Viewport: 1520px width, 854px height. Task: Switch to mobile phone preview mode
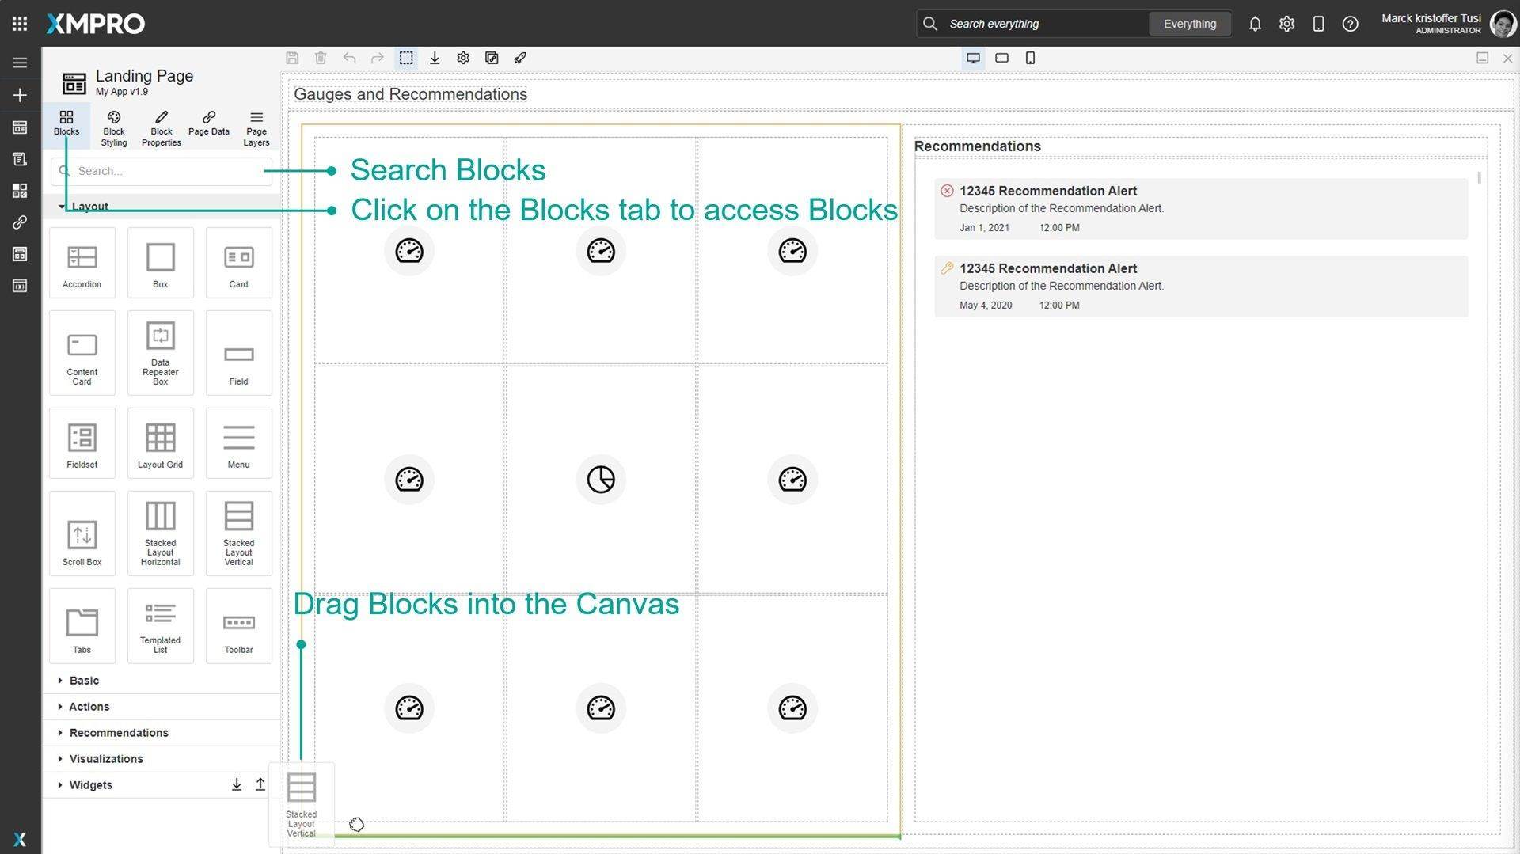[1030, 58]
